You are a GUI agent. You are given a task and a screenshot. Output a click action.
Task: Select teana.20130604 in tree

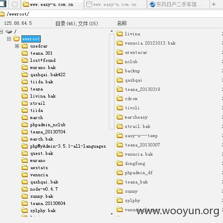(x=48, y=203)
